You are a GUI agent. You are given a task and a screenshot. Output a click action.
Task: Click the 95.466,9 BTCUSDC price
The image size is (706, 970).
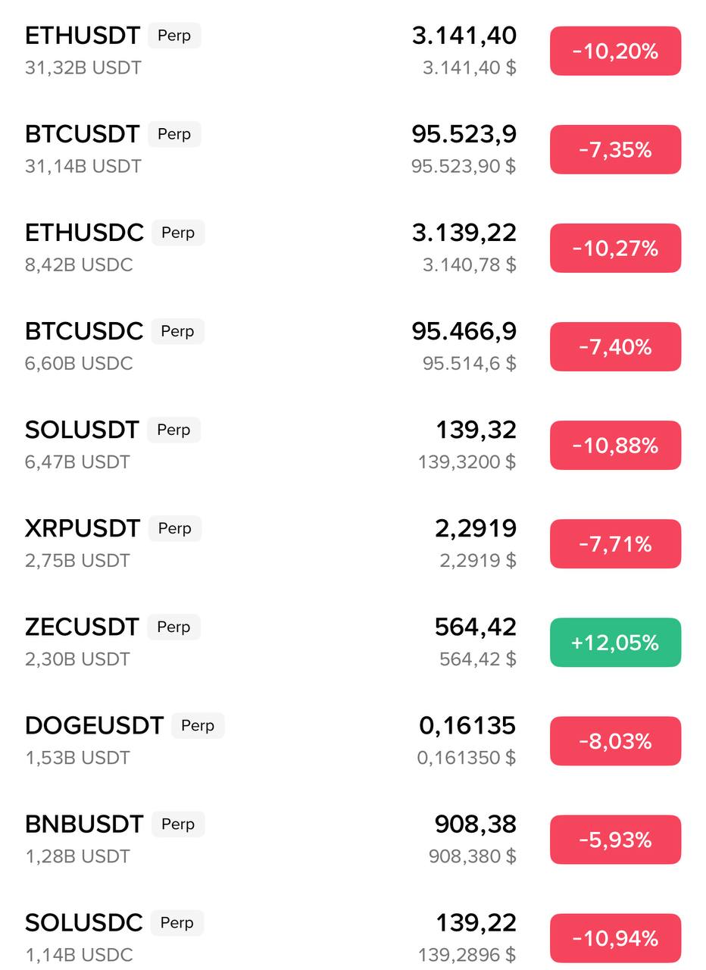[x=464, y=331]
